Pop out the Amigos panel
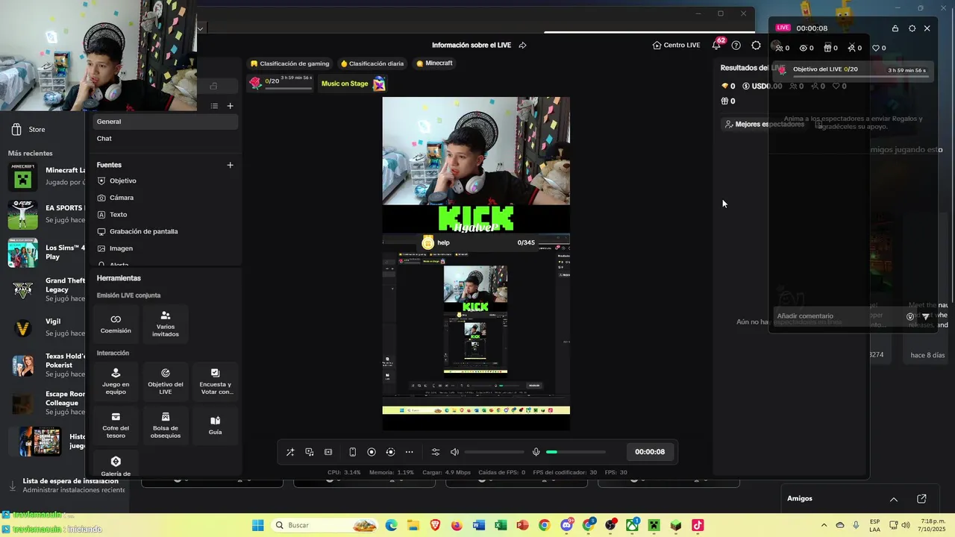Viewport: 955px width, 537px height. (921, 499)
